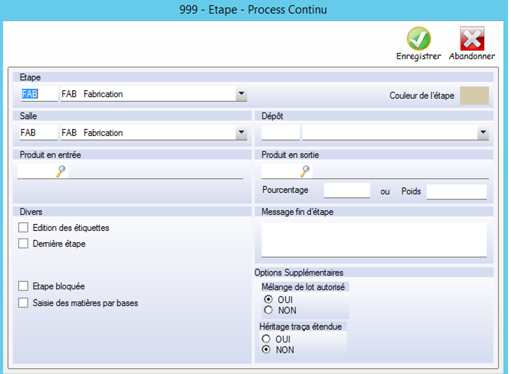The image size is (511, 374).
Task: Click the Etape code field containing FAB
Action: (38, 94)
